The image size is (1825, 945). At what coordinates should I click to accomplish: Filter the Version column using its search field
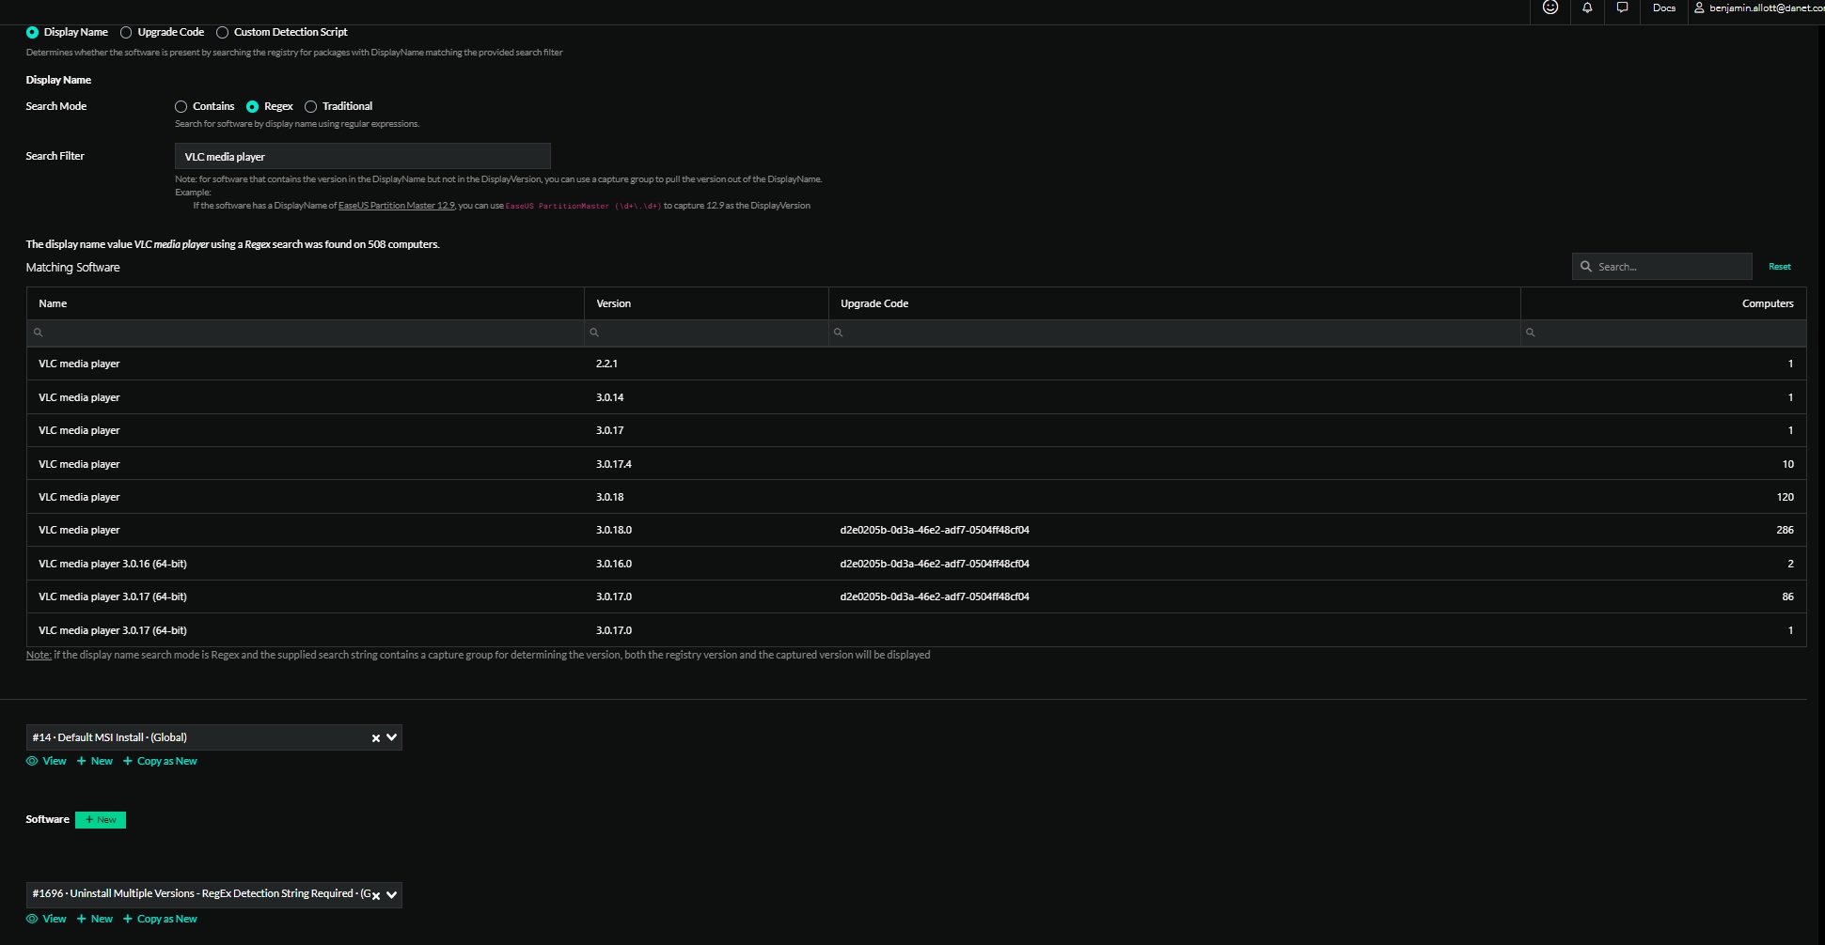(705, 333)
